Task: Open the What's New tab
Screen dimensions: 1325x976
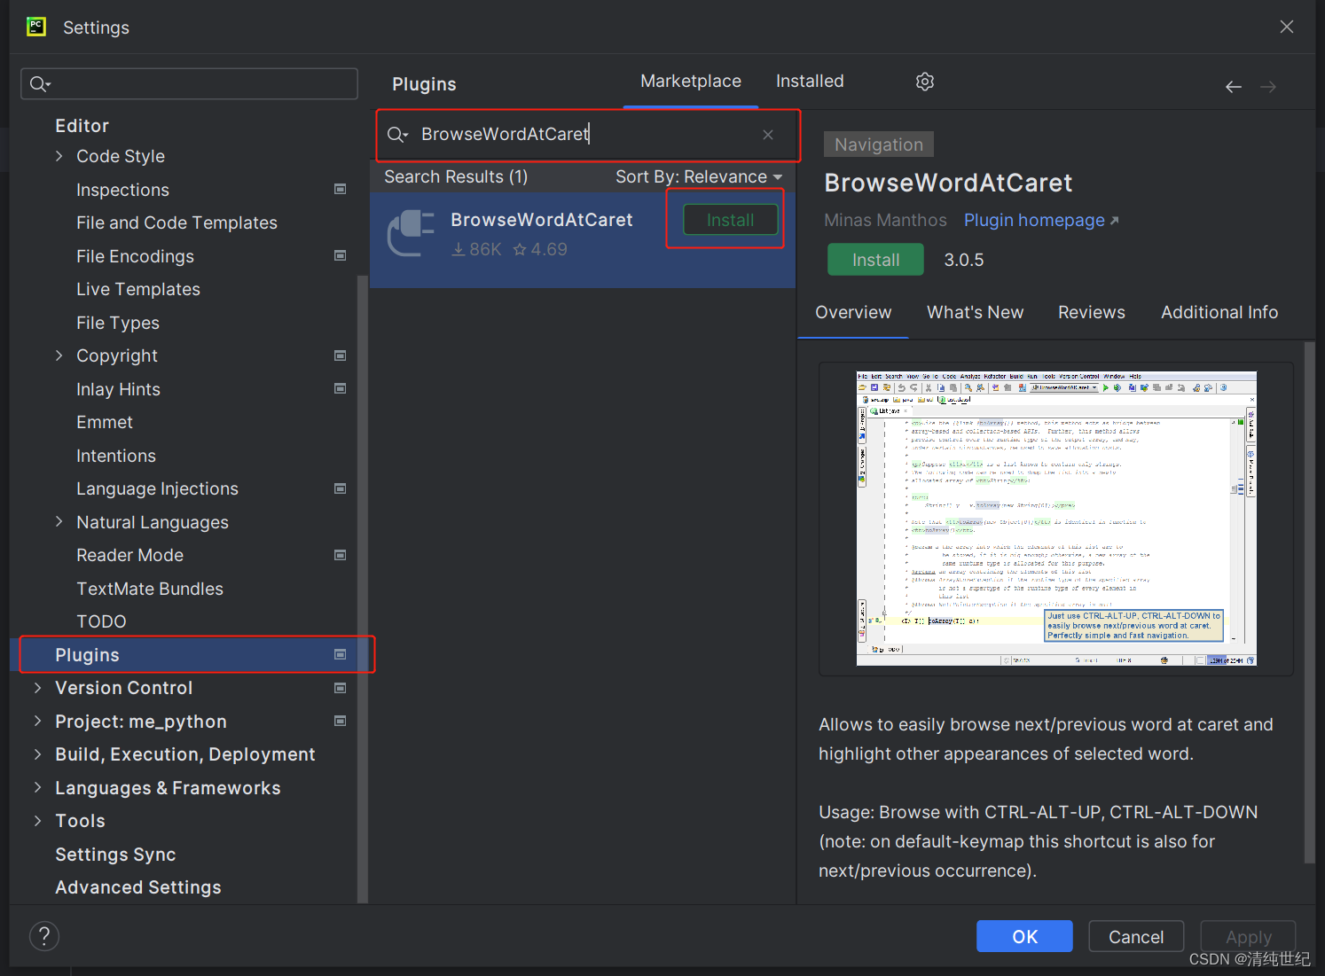Action: coord(975,312)
